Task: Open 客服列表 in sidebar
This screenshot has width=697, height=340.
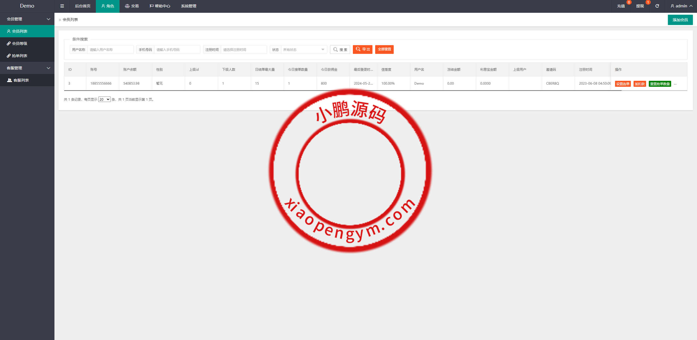Action: tap(21, 80)
